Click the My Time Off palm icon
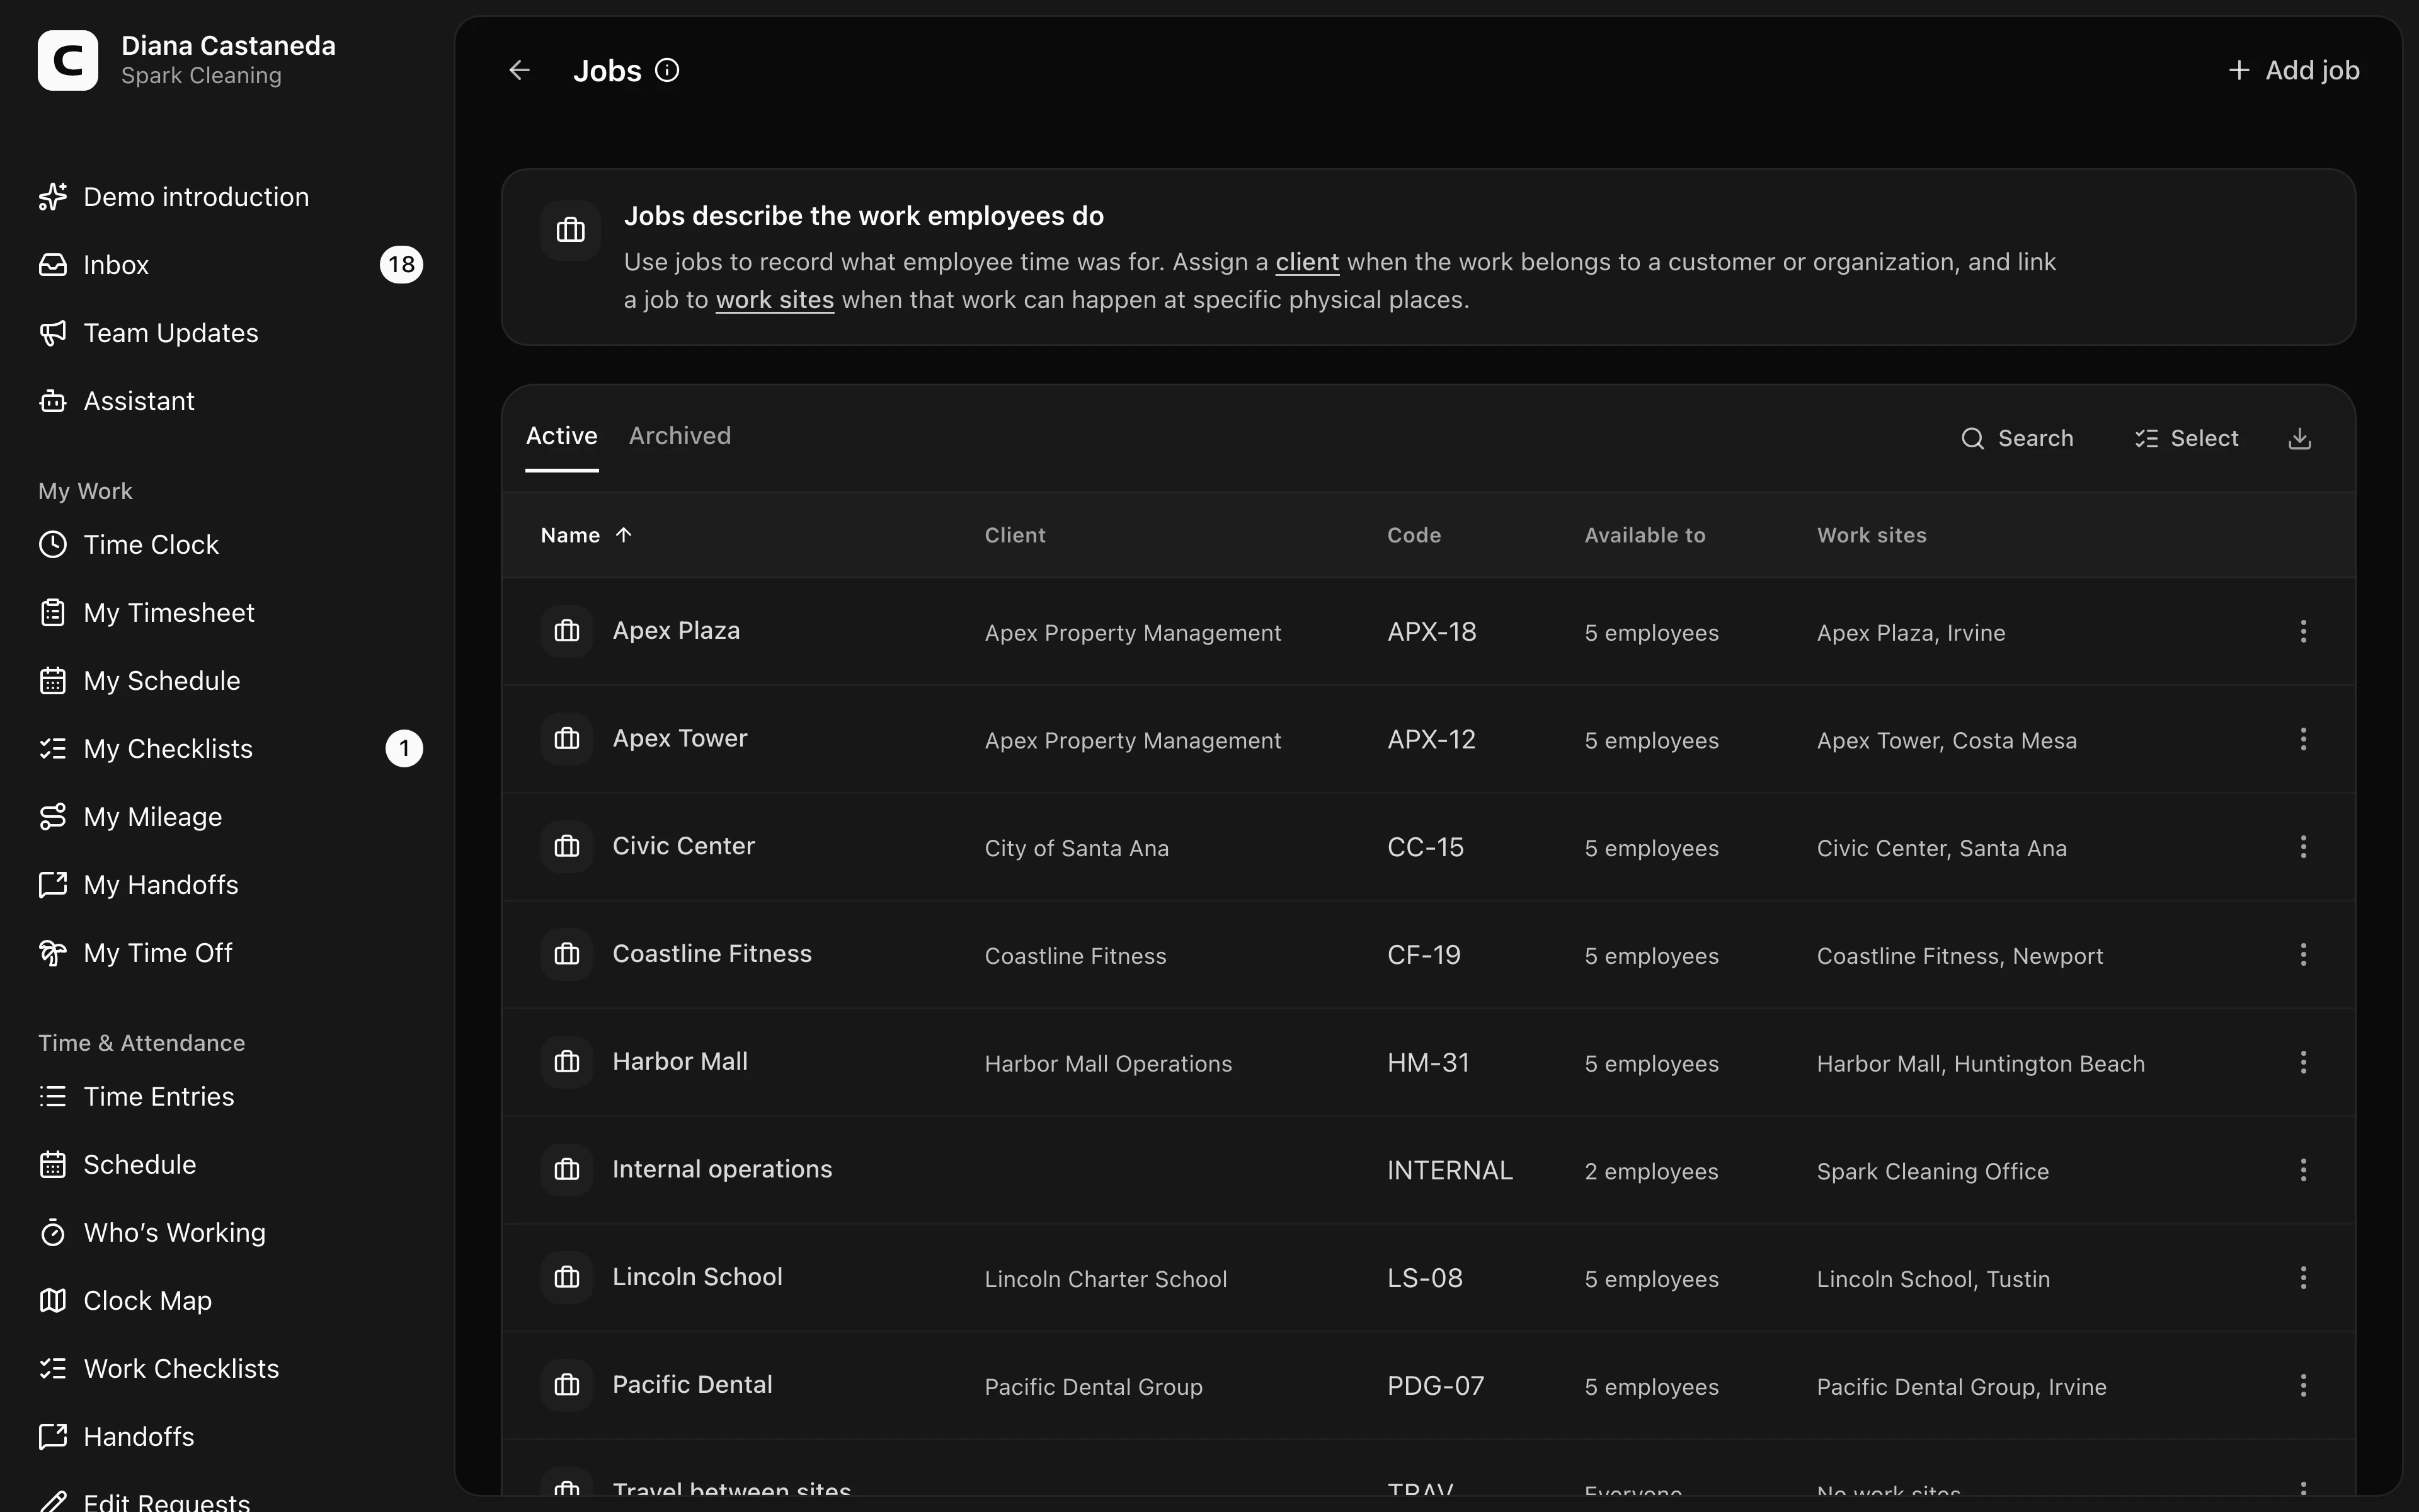 point(53,953)
